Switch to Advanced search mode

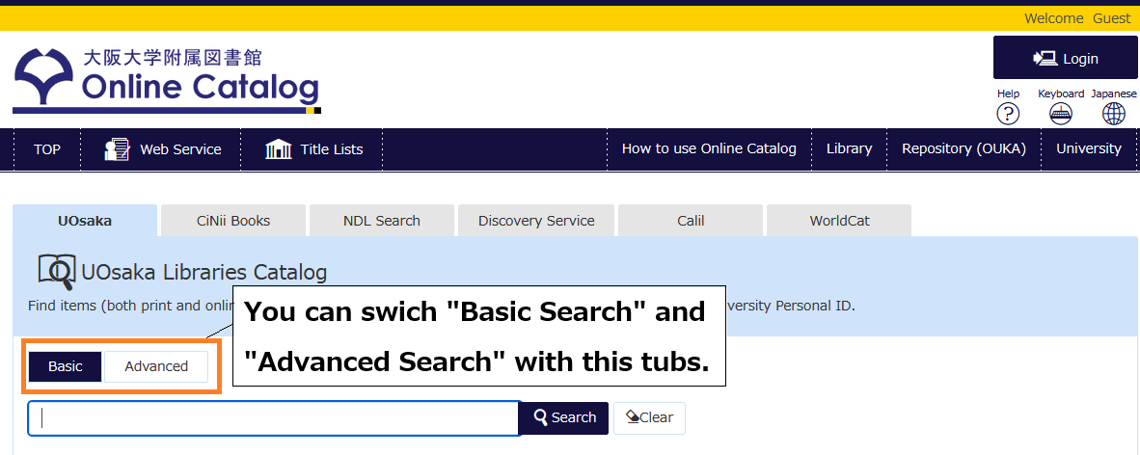point(156,366)
